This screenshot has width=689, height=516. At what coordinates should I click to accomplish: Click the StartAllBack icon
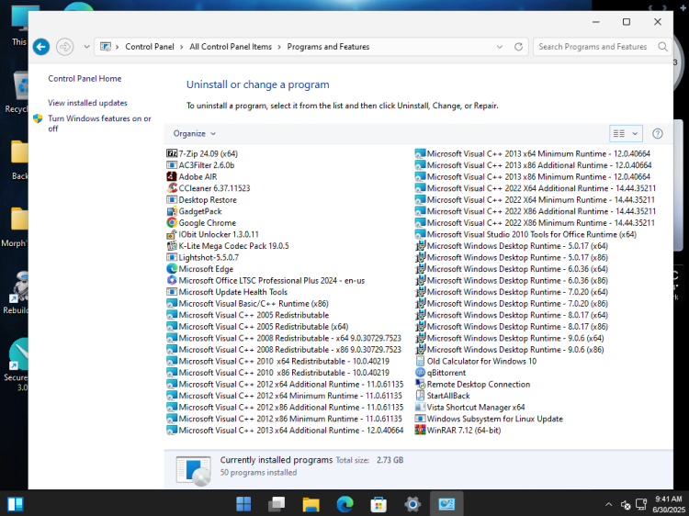point(420,396)
